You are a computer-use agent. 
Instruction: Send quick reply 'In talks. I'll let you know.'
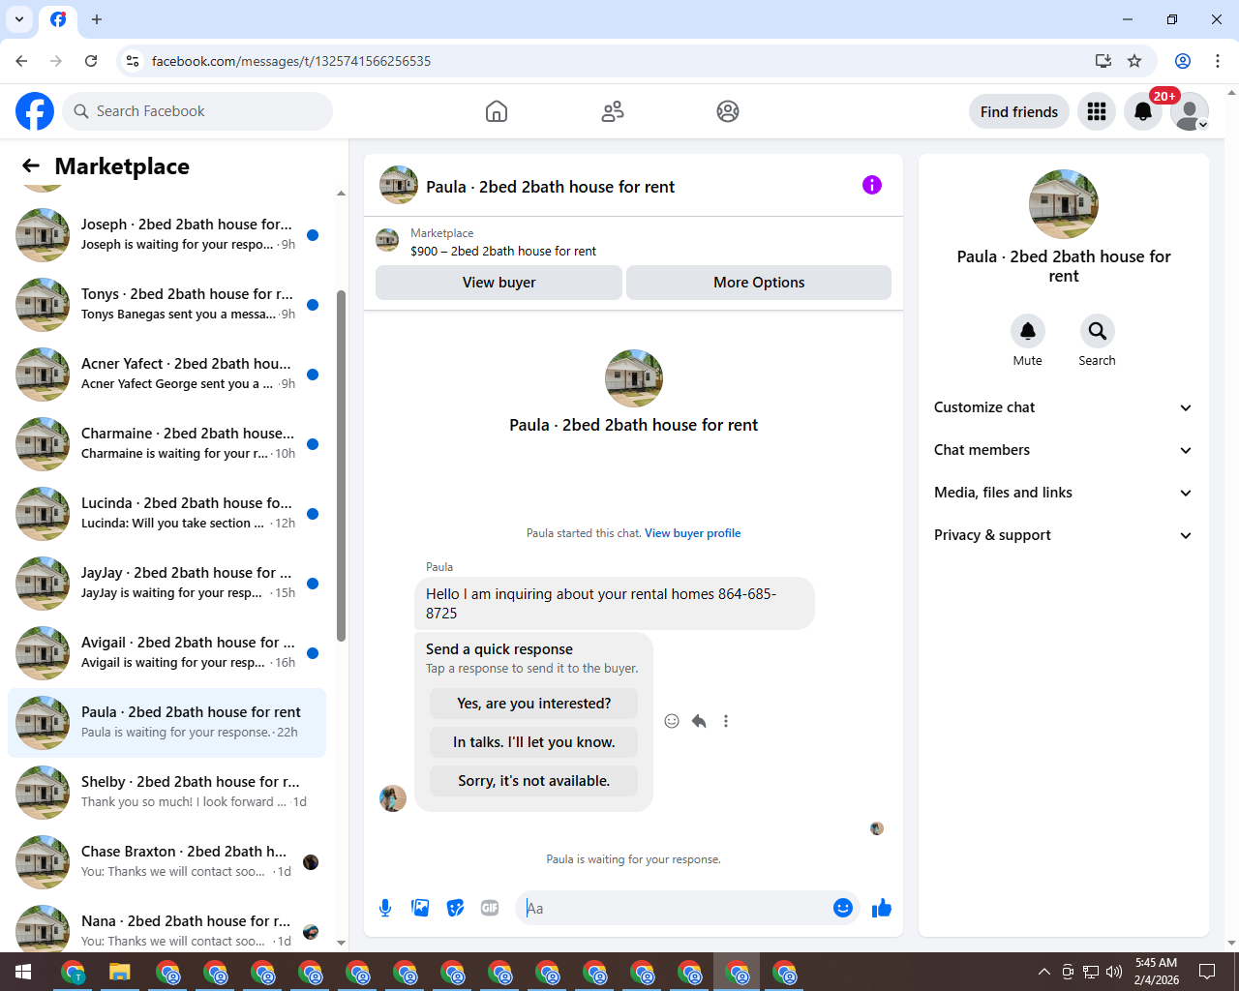534,742
